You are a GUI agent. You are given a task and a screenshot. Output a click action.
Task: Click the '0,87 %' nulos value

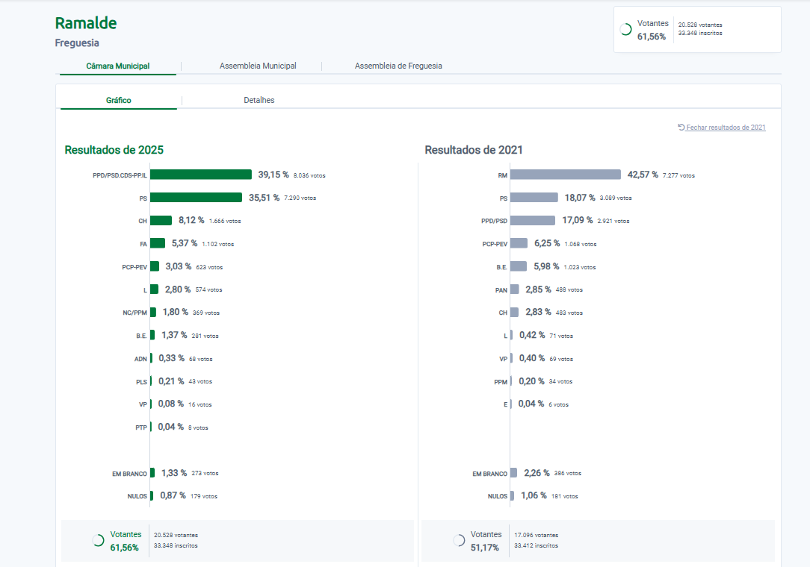(x=173, y=496)
